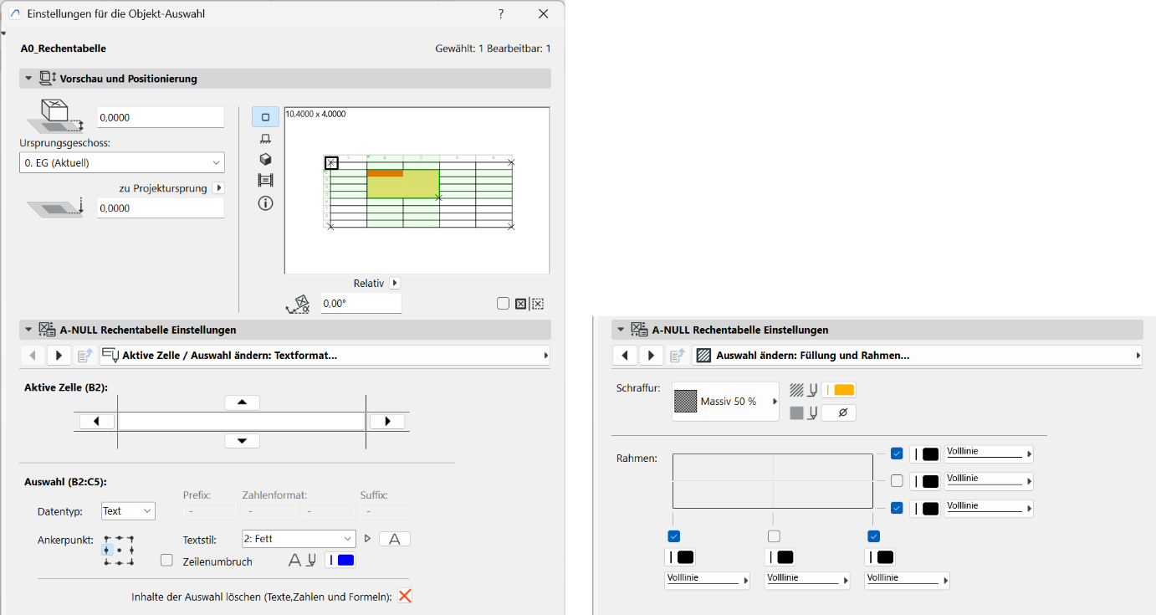Open the Massiv 50 % fill selector
The height and width of the screenshot is (615, 1156).
[x=725, y=402]
